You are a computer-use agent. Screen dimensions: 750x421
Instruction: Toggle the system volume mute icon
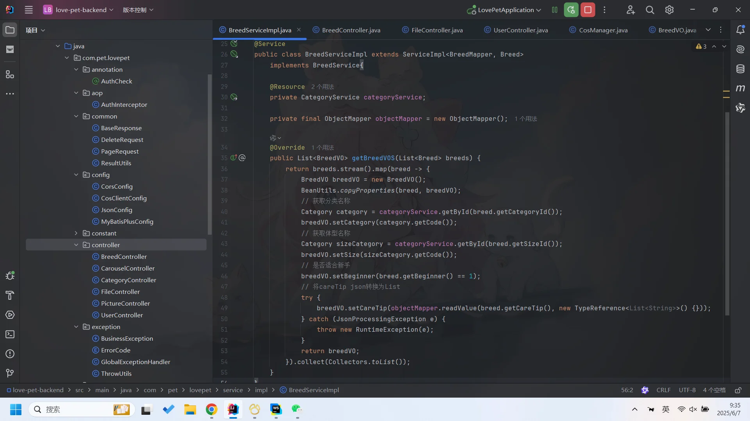tap(693, 409)
